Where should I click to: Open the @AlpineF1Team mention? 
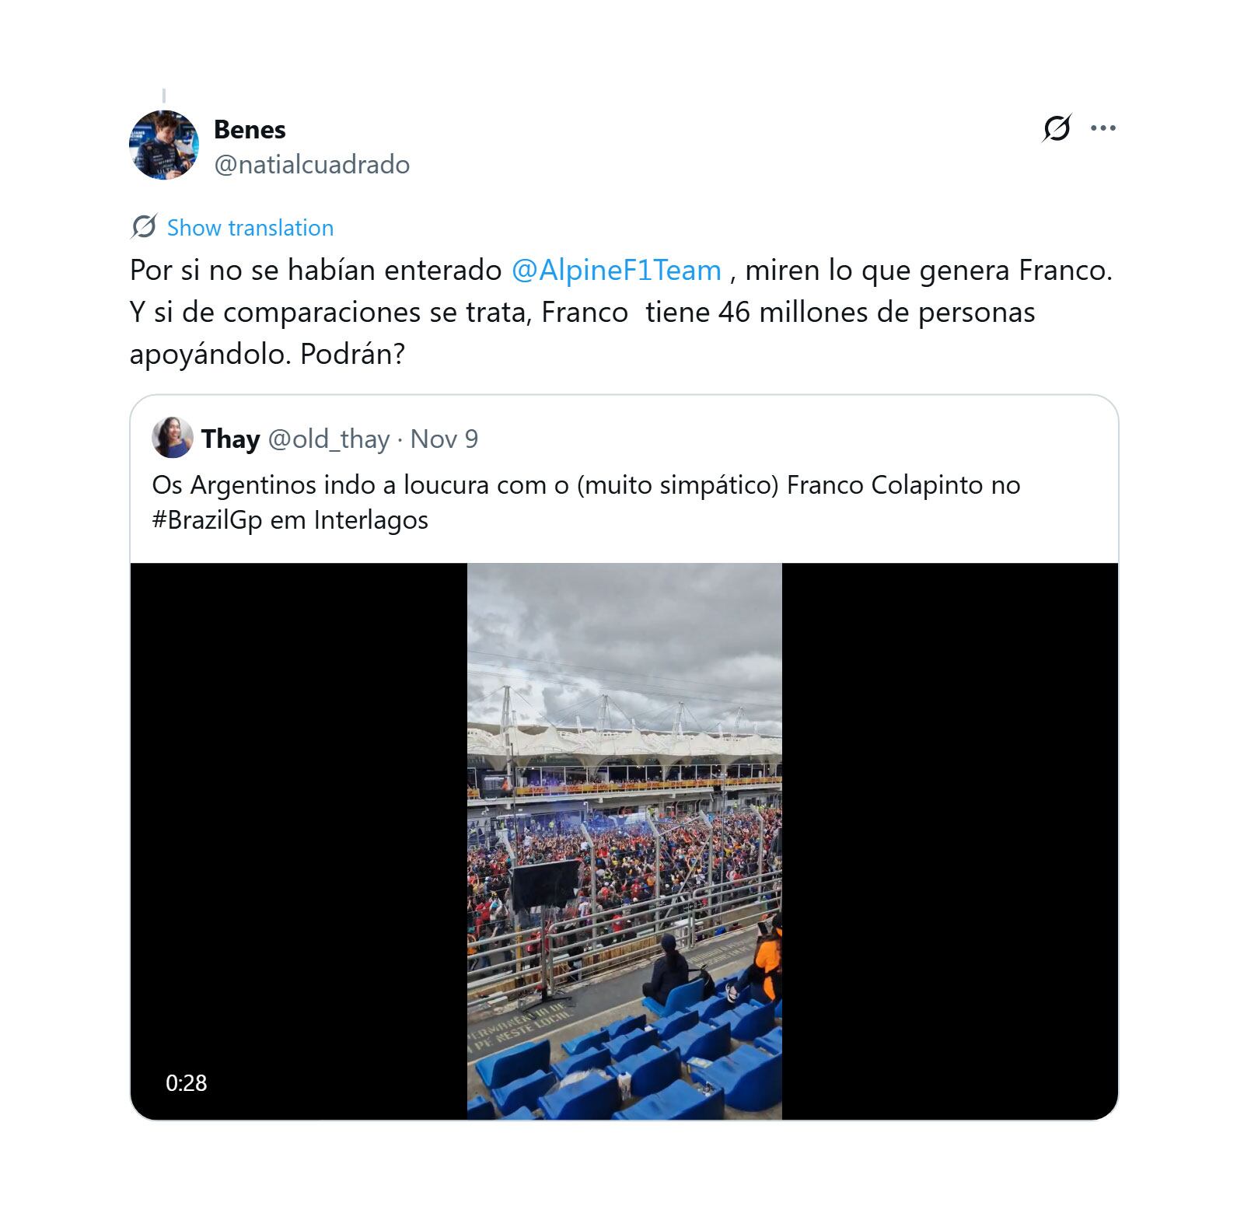point(616,270)
